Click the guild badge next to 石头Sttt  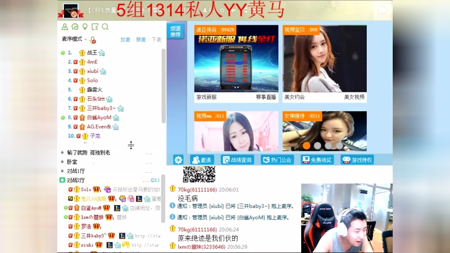(x=109, y=99)
